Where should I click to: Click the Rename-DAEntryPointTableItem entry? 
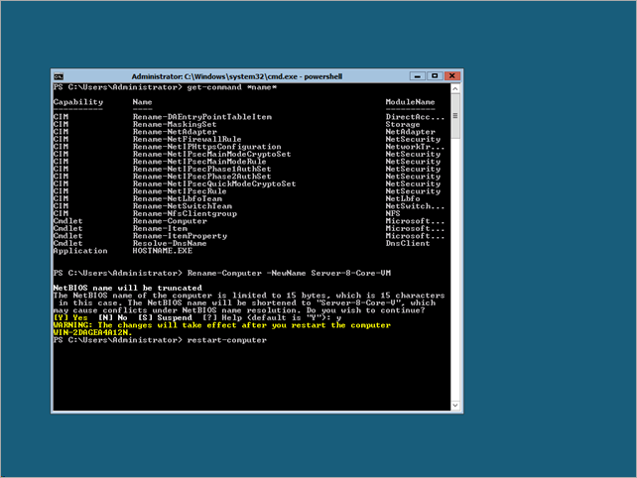pos(201,117)
